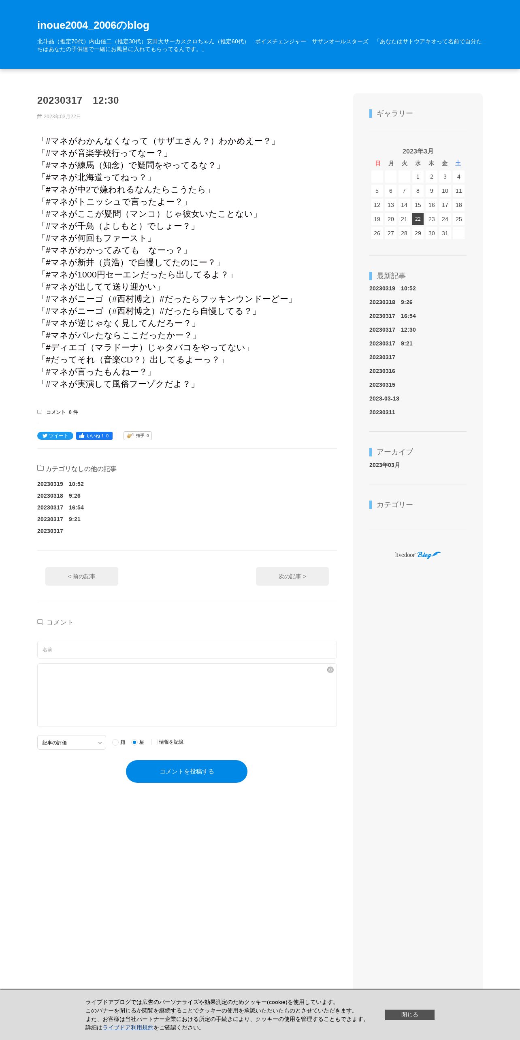The height and width of the screenshot is (1040, 520).
Task: Open sidebar article 20230318 9:26
Action: click(x=391, y=302)
